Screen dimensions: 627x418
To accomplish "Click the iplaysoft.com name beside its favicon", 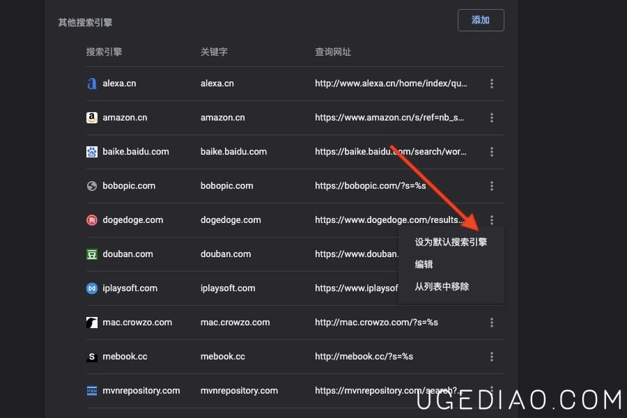I will (130, 288).
